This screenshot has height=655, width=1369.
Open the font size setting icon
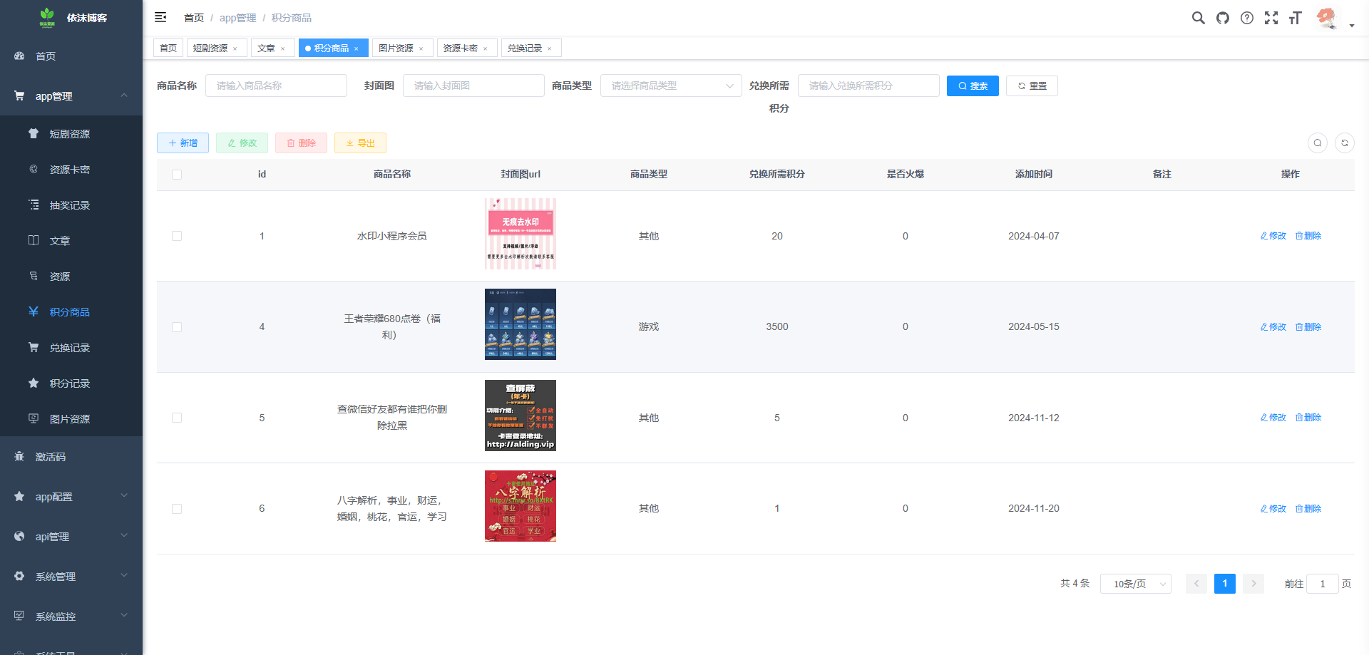1295,18
